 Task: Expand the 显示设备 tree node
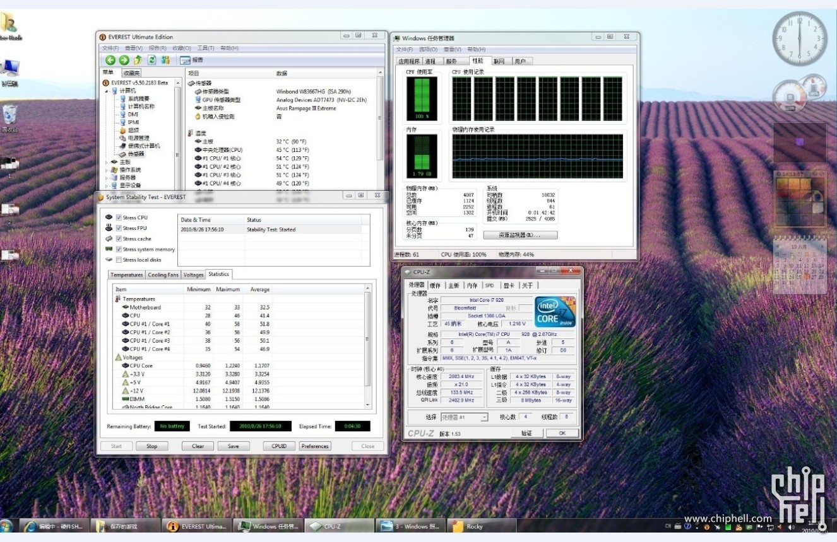tap(107, 185)
